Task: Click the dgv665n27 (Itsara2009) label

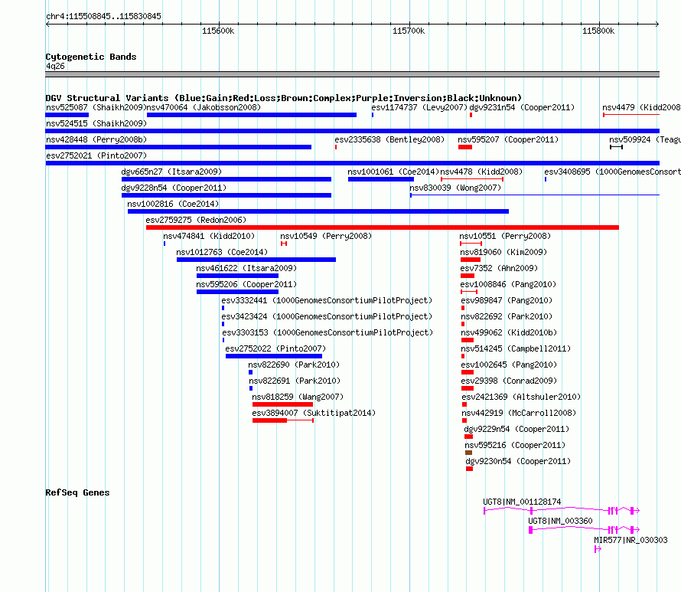Action: point(171,172)
